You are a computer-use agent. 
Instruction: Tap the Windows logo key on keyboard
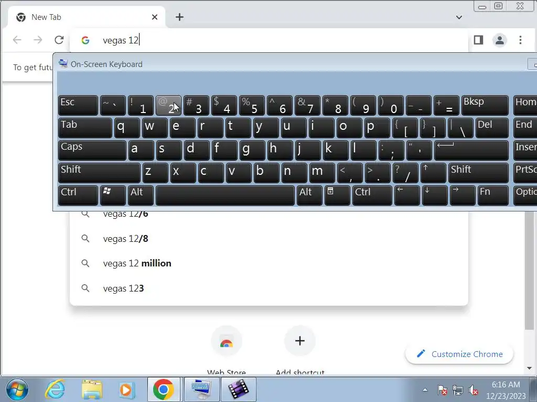[x=113, y=196]
